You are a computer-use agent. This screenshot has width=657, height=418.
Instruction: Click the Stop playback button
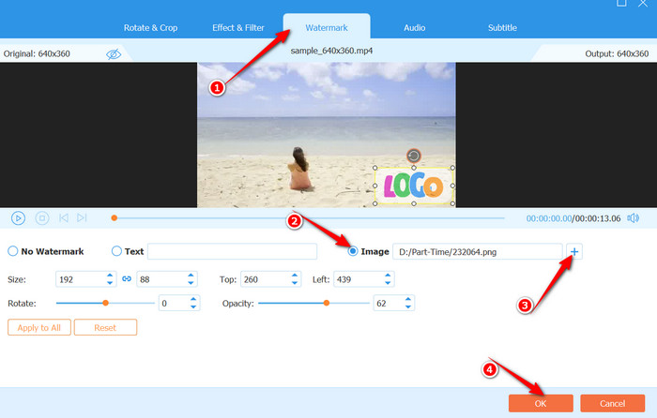(x=41, y=217)
